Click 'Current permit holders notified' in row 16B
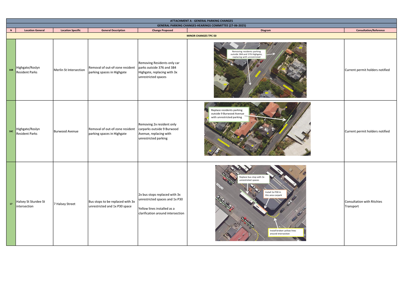This screenshot has height=287, width=406. [367, 70]
